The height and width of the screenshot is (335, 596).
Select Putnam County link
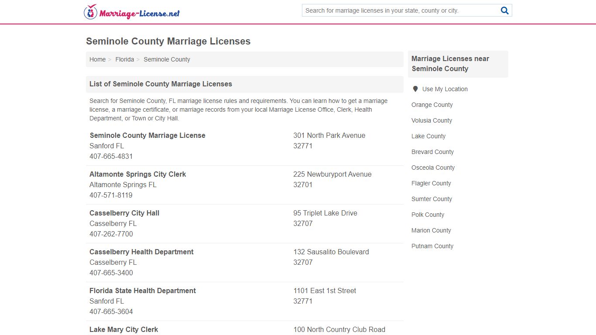432,246
